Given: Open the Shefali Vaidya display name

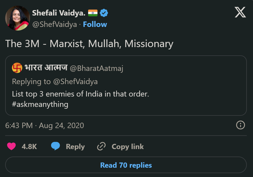Looking at the screenshot, I should [x=59, y=13].
